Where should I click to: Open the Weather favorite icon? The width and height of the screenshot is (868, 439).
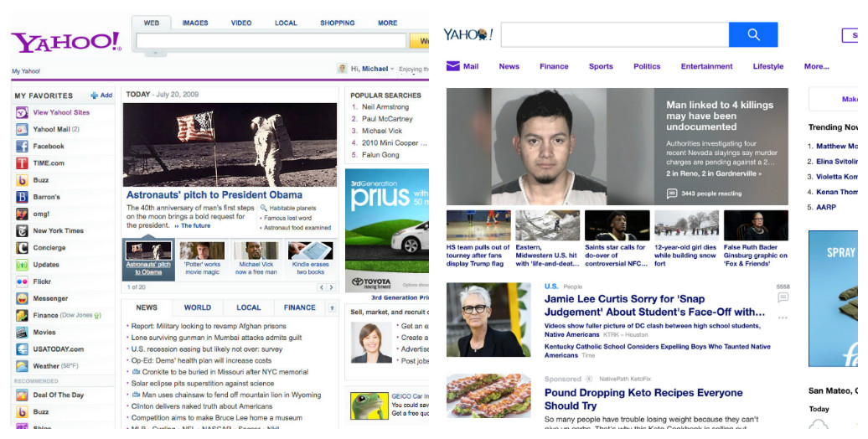click(x=22, y=366)
